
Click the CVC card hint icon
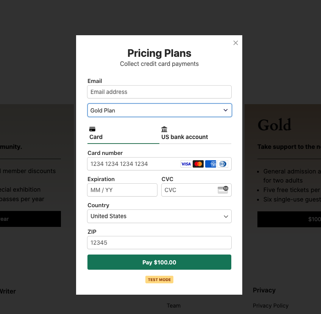[223, 190]
